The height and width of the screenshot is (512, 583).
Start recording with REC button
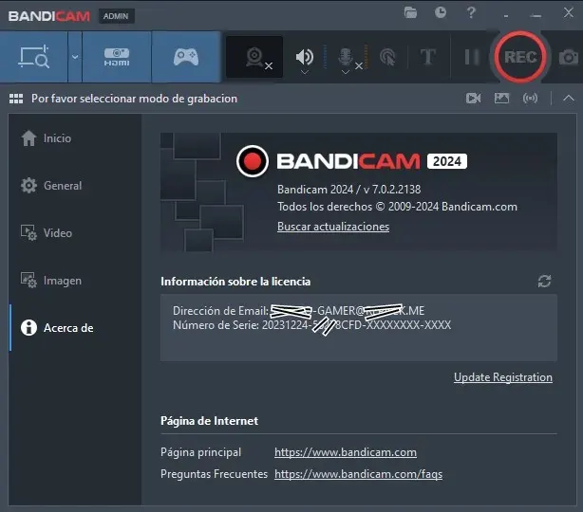click(x=520, y=57)
